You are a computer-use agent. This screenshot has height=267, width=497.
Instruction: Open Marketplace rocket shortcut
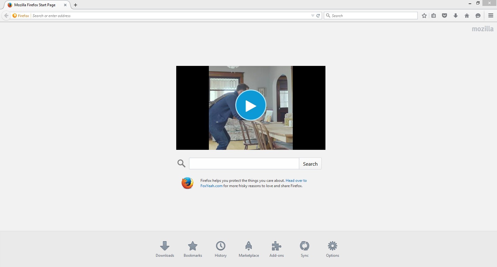[249, 249]
